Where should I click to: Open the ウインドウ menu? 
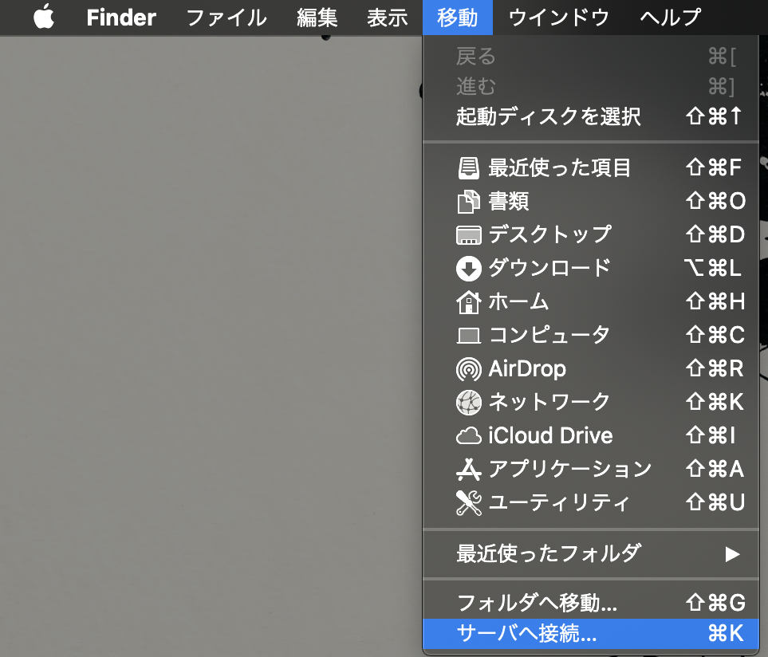(x=559, y=18)
